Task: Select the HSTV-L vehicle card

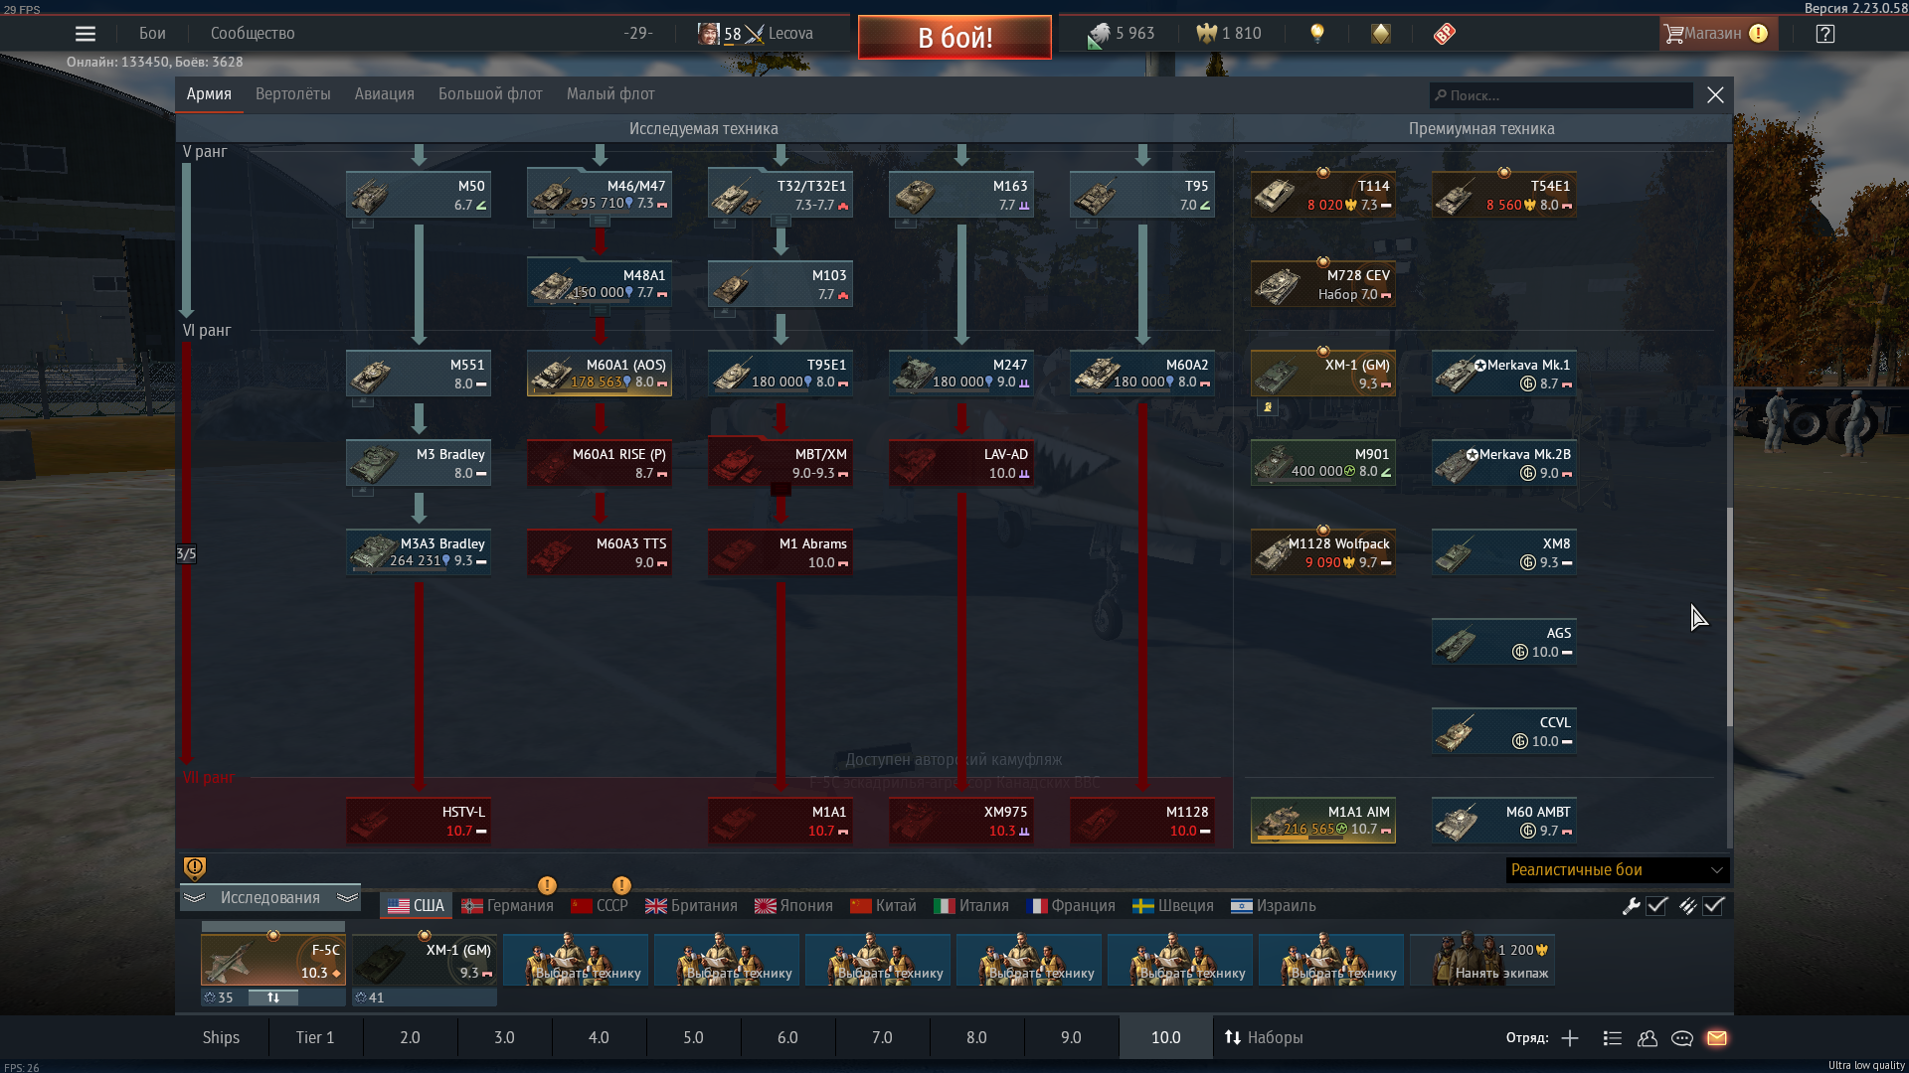Action: coord(419,821)
